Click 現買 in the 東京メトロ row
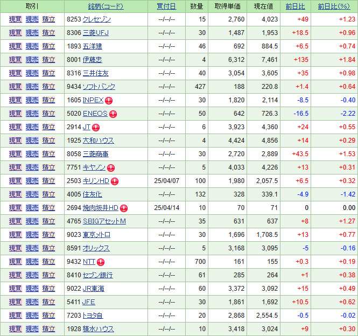Screen dimensions: 358x336 [16, 235]
